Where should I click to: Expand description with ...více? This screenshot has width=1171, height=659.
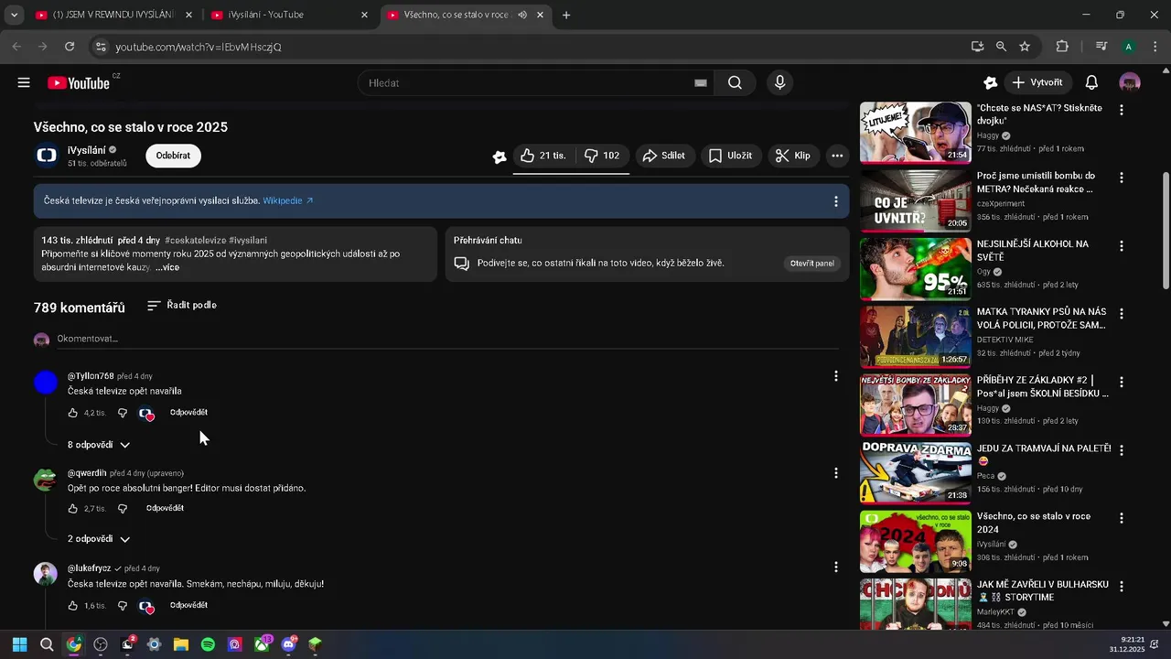coord(167,267)
